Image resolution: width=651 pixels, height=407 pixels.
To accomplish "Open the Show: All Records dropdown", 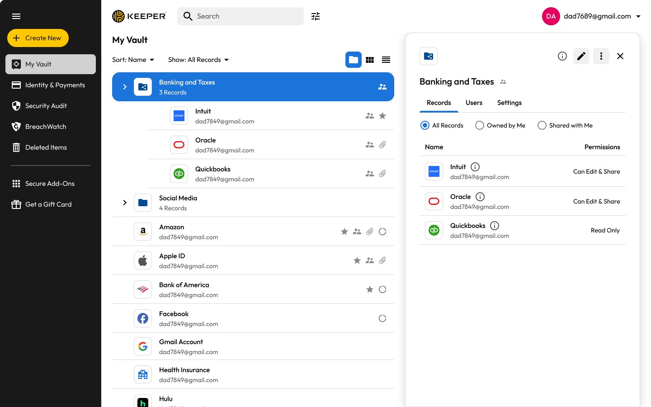I will (x=198, y=59).
